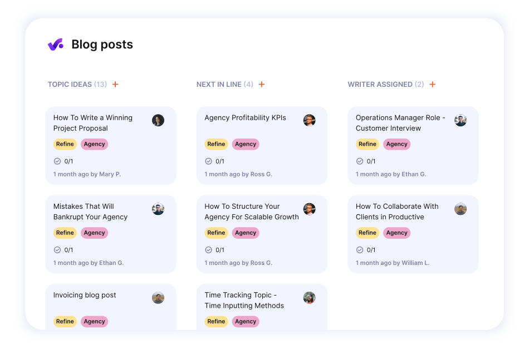Click '1 month ago by Mary P.' text
The width and height of the screenshot is (529, 344).
tap(87, 174)
